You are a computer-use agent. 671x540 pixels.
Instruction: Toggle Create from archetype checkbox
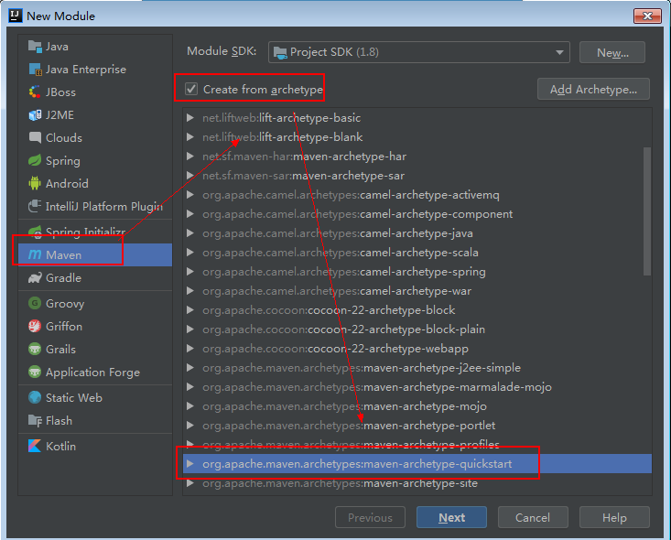[190, 89]
